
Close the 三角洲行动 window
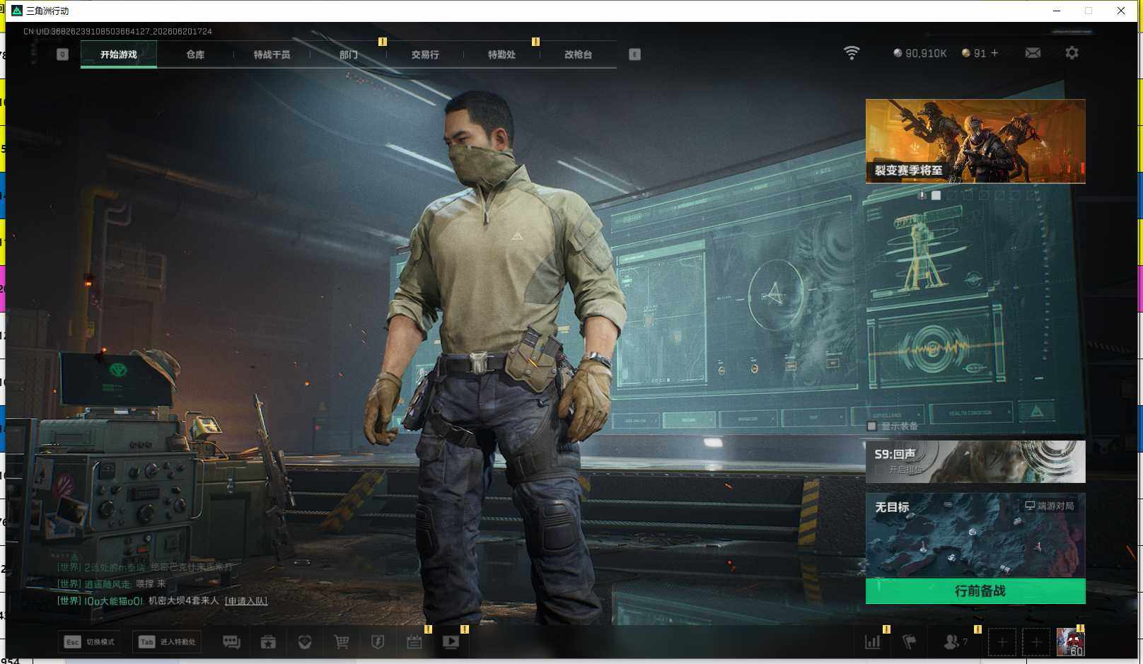[x=1121, y=11]
